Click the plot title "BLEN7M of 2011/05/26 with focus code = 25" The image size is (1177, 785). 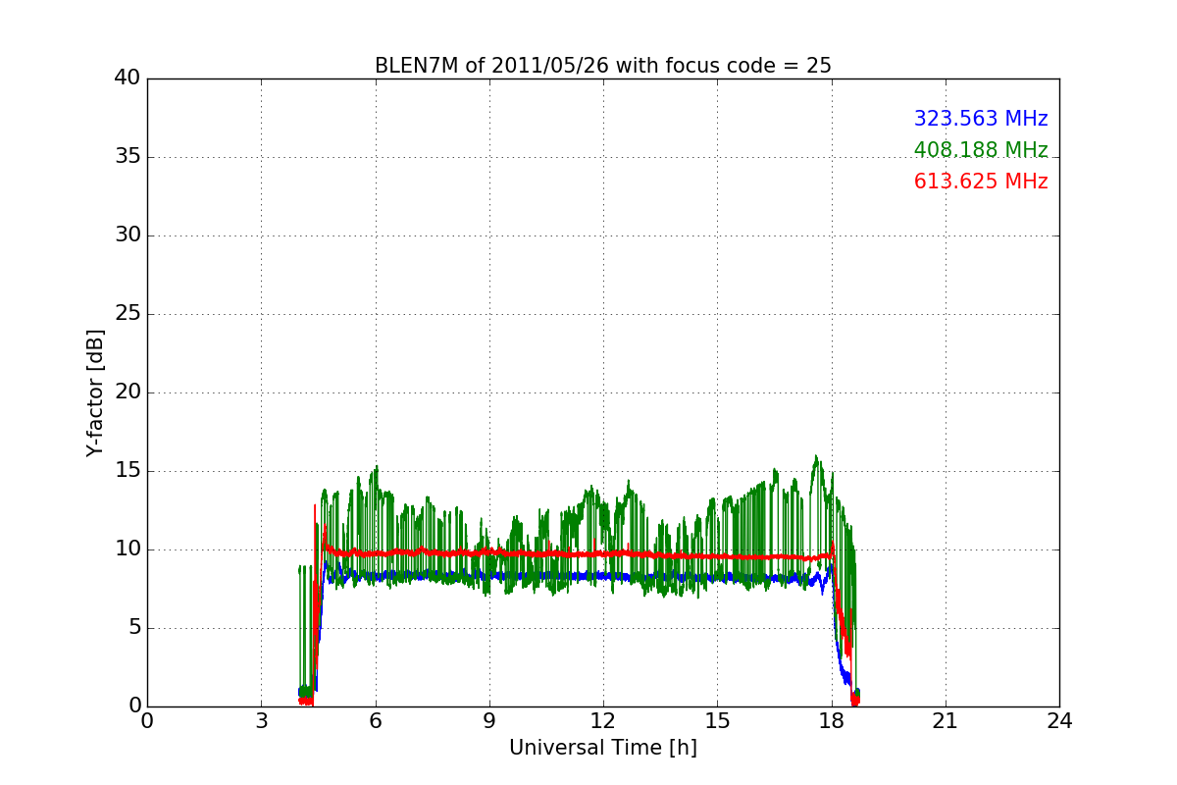pyautogui.click(x=602, y=66)
